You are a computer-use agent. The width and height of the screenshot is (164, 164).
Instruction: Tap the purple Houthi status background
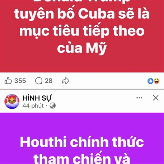pos(82,138)
